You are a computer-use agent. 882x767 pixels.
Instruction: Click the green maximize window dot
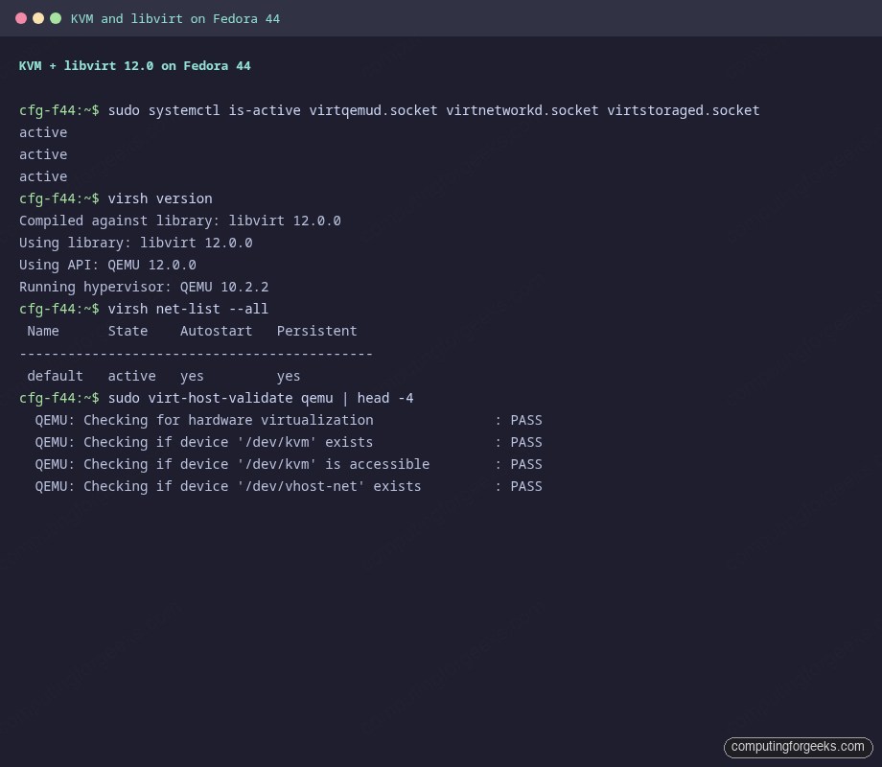pyautogui.click(x=56, y=18)
